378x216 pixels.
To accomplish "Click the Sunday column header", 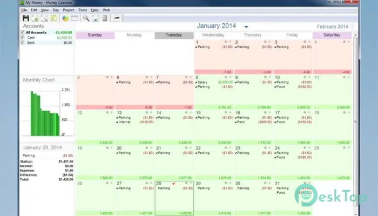I will 95,35.
